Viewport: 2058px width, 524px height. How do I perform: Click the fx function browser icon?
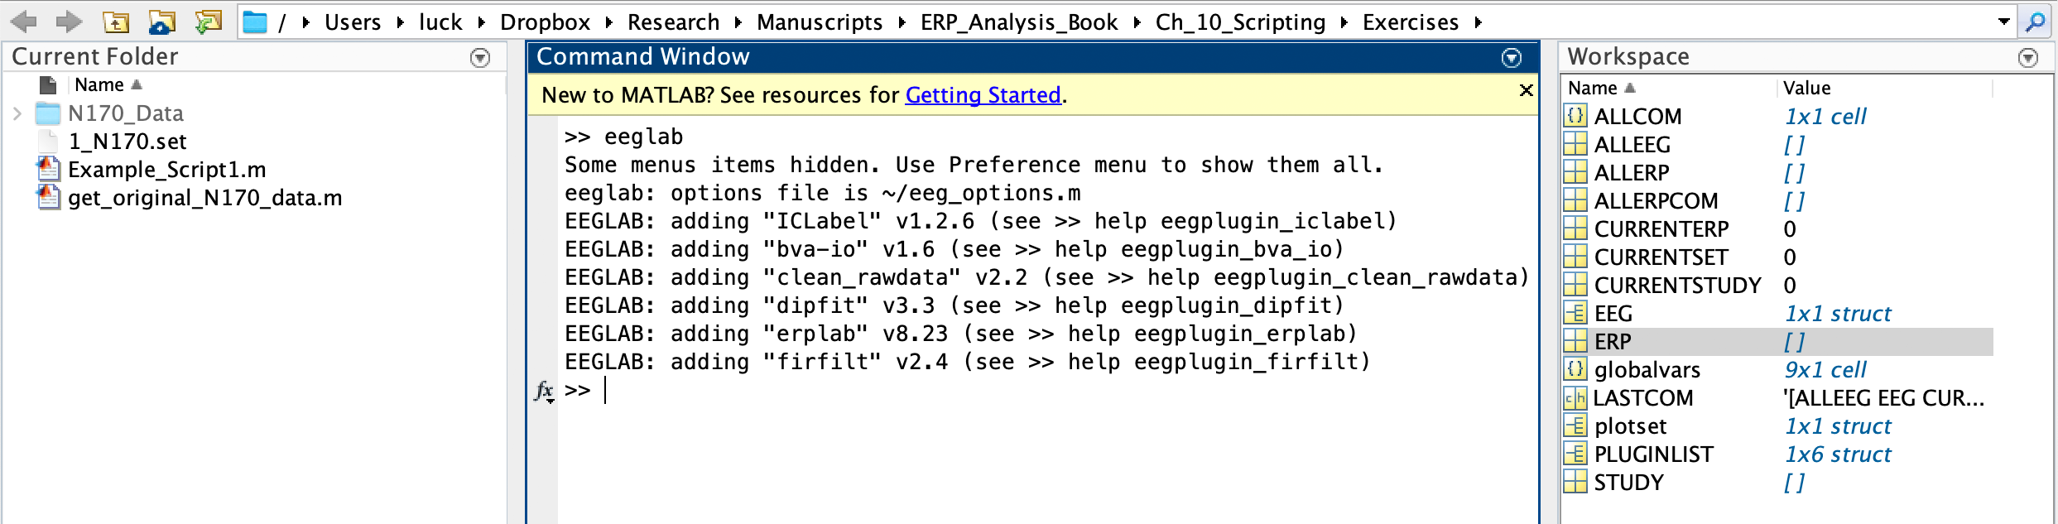click(544, 391)
